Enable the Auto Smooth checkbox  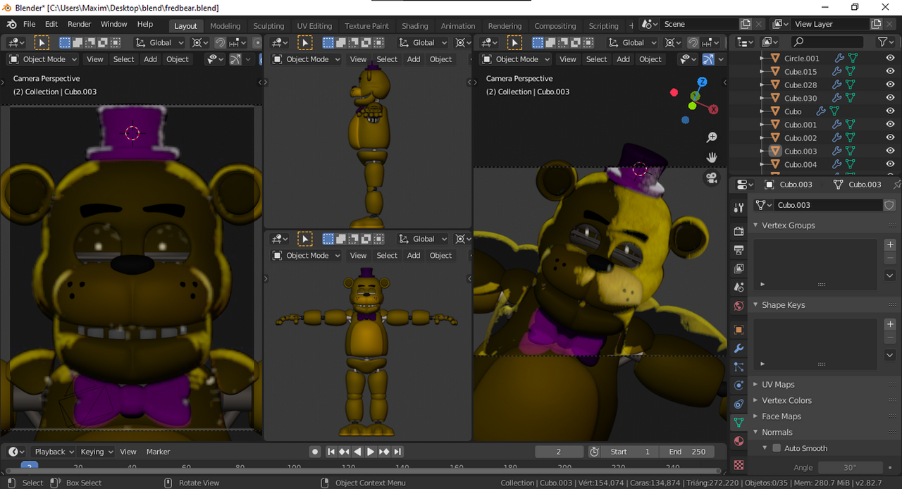(x=777, y=448)
